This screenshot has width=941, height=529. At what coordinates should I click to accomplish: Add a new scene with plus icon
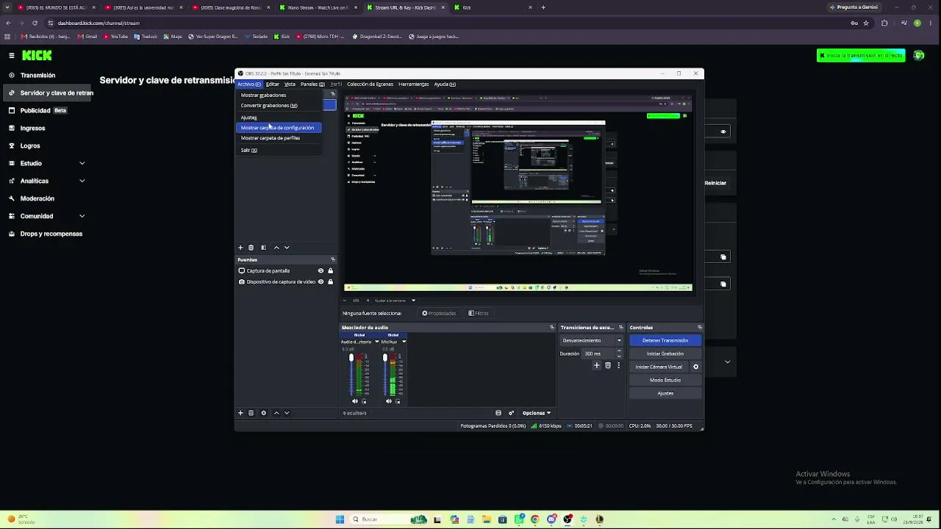pyautogui.click(x=240, y=248)
